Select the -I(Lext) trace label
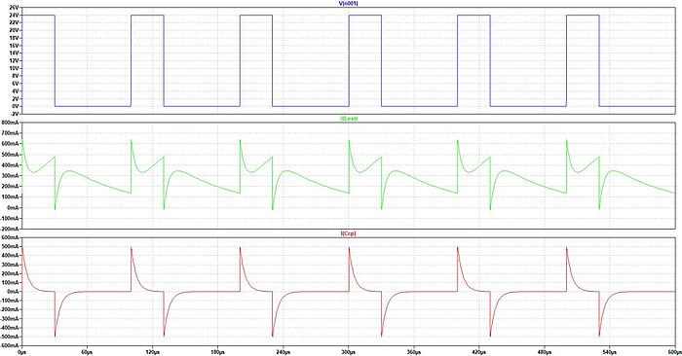Screen dimensions: 682x356 click(x=349, y=119)
